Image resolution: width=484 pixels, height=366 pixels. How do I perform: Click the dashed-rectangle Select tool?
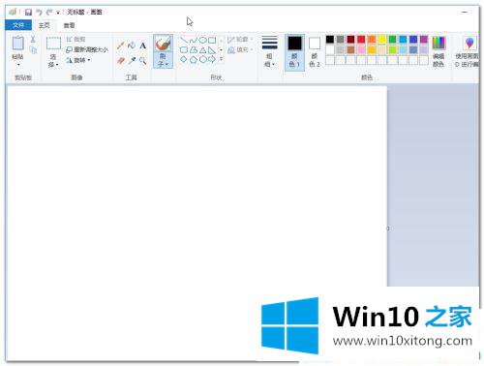pyautogui.click(x=53, y=43)
